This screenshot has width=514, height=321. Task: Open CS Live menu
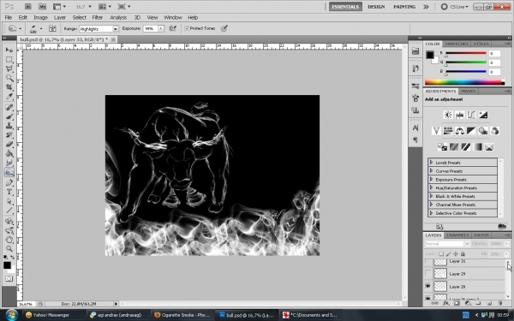pos(454,7)
